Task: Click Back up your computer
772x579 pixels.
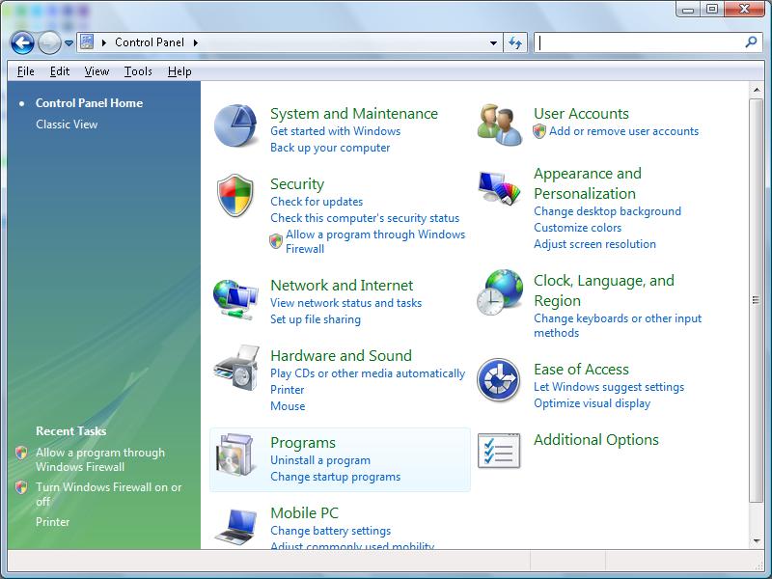Action: [330, 148]
